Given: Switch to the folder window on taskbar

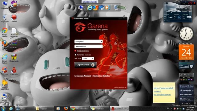Looking at the screenshot, I should pos(44,109).
